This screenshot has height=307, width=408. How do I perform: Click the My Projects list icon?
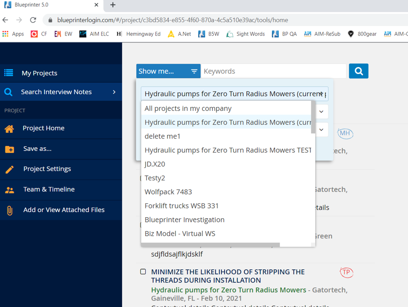click(x=9, y=73)
